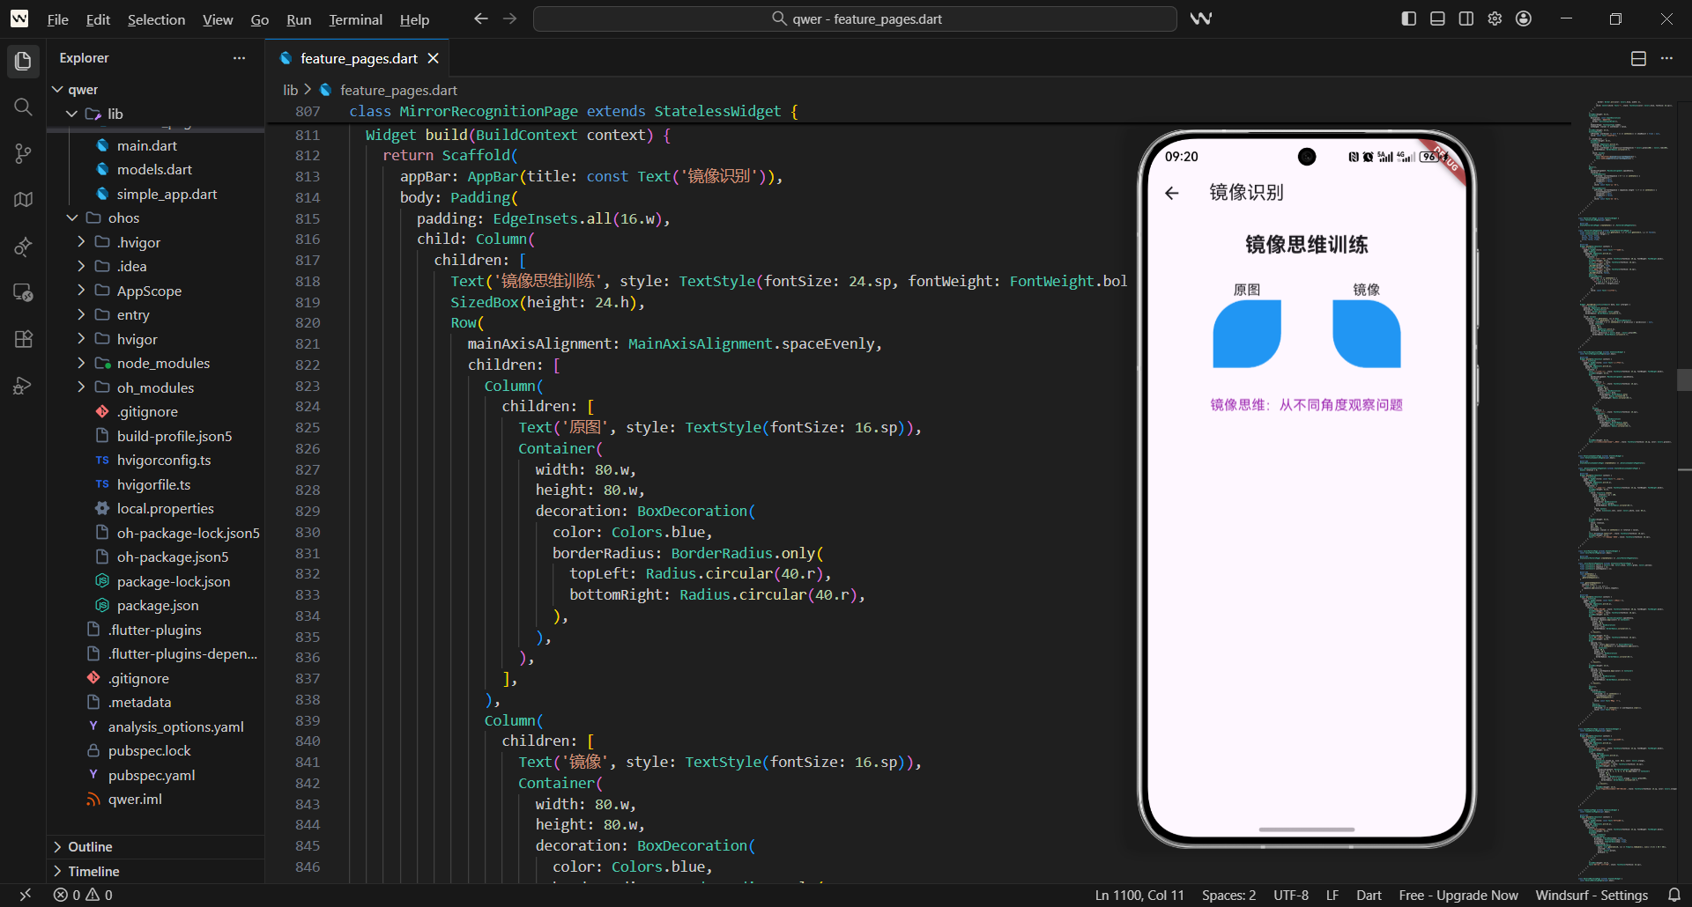The image size is (1692, 907).
Task: Open the Source Control view
Action: pos(23,153)
